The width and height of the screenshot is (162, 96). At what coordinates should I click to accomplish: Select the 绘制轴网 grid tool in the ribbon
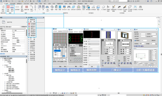(8, 9)
